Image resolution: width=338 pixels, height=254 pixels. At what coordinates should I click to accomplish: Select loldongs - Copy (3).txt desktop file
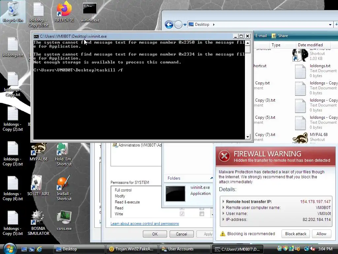click(x=13, y=153)
